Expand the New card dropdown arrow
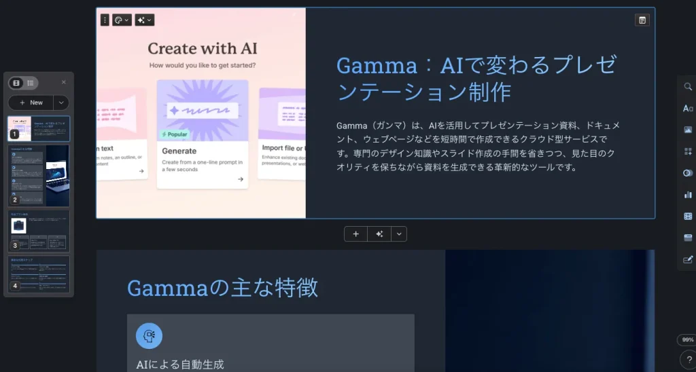The image size is (696, 372). (x=61, y=103)
